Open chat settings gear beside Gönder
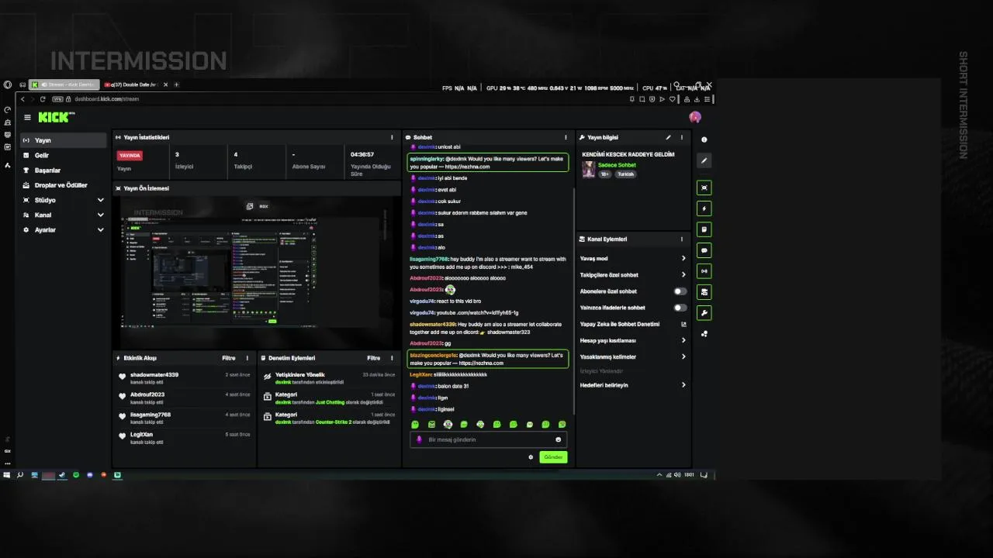This screenshot has height=558, width=993. point(531,457)
